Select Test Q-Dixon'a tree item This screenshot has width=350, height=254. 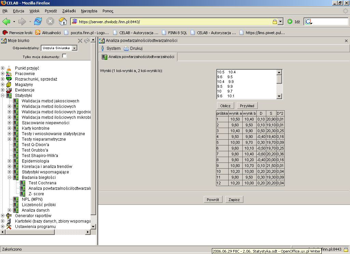(x=35, y=145)
